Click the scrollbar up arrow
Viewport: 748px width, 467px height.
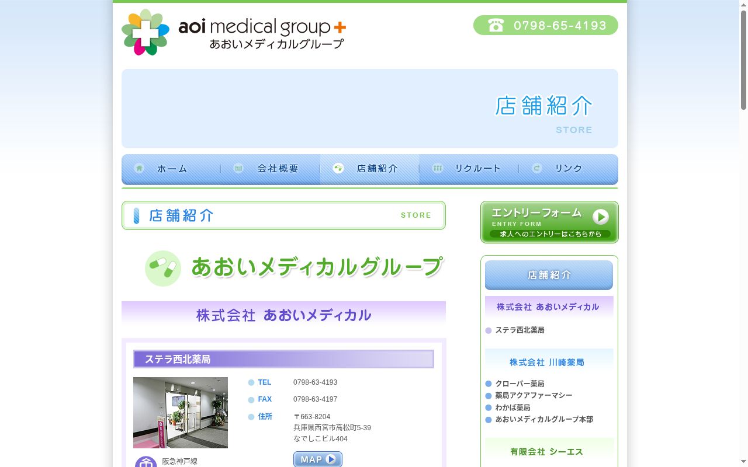(743, 4)
